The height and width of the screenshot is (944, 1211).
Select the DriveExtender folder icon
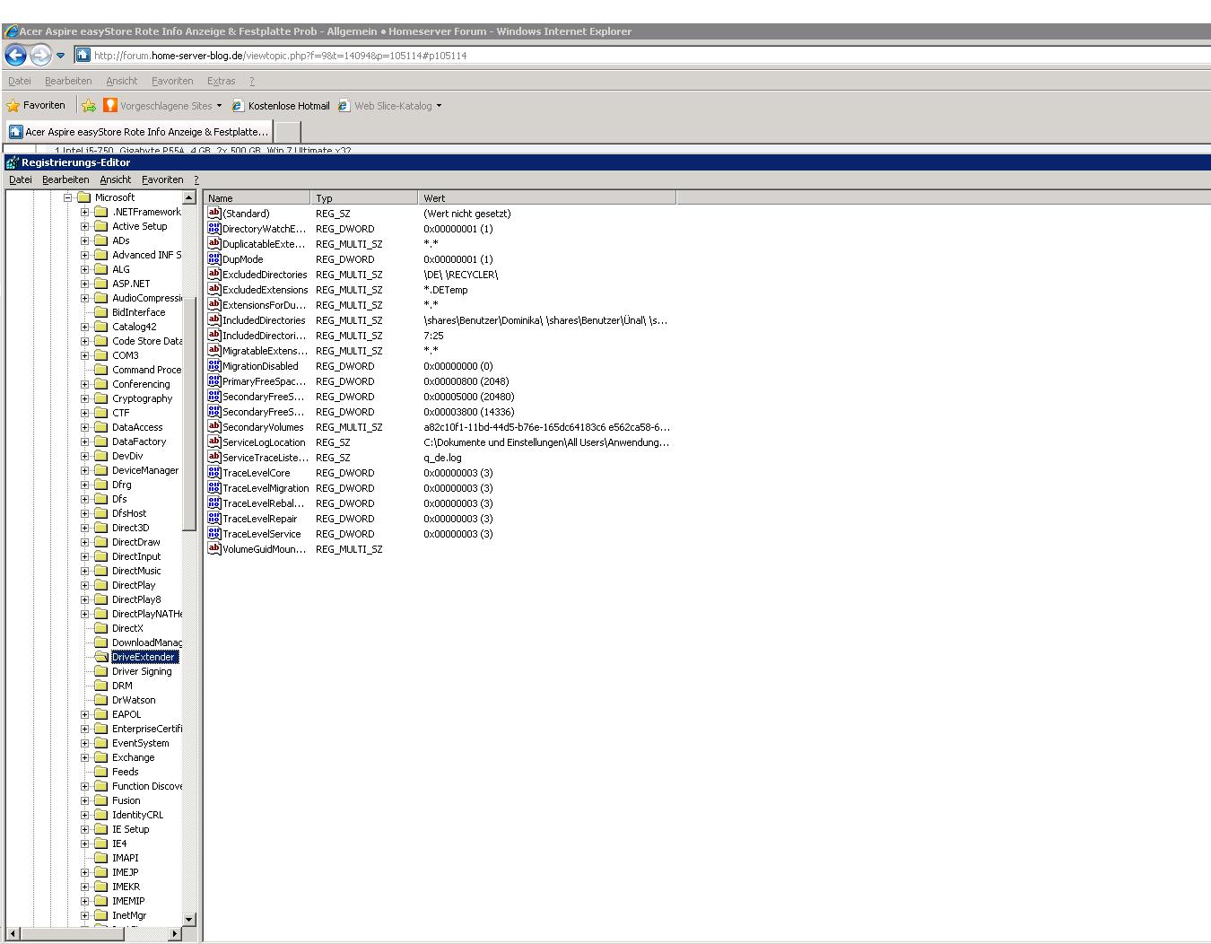100,657
